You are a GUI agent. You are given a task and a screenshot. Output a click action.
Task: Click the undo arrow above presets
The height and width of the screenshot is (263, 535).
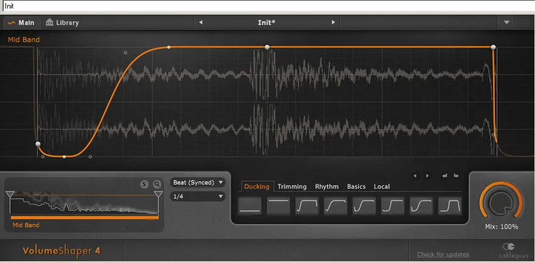point(444,175)
